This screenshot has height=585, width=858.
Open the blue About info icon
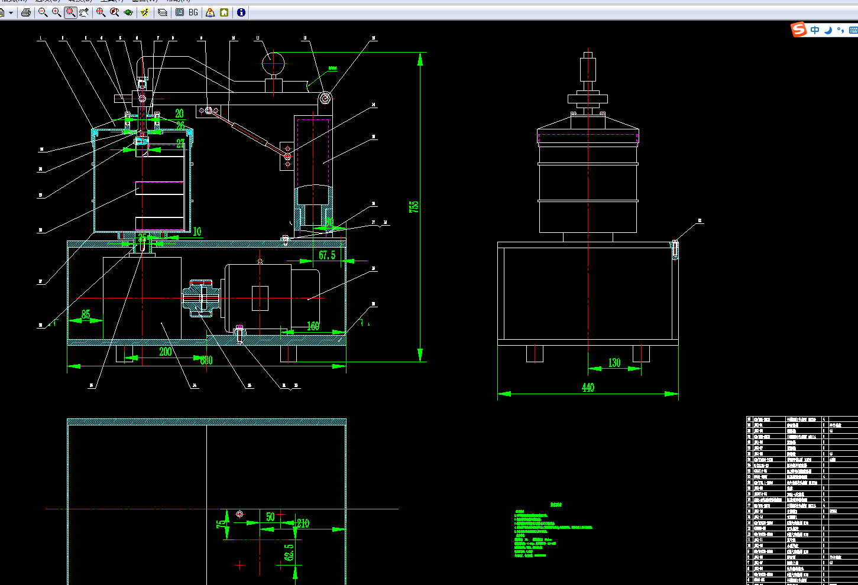[x=241, y=12]
